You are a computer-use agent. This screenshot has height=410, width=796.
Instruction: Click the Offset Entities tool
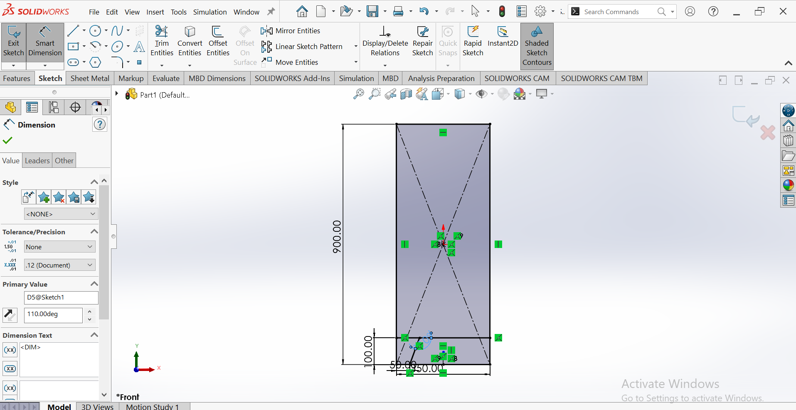tap(218, 42)
